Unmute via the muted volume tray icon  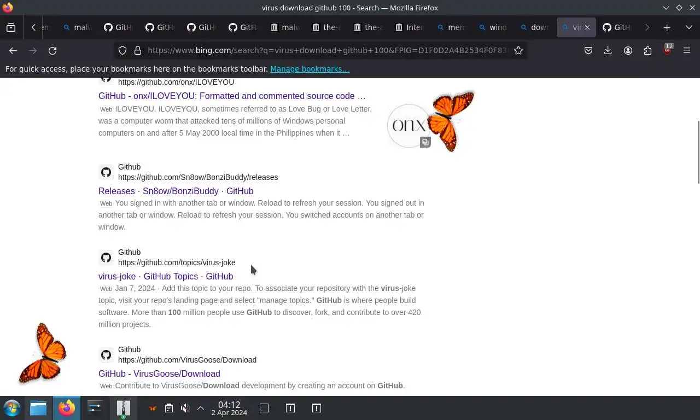[185, 408]
